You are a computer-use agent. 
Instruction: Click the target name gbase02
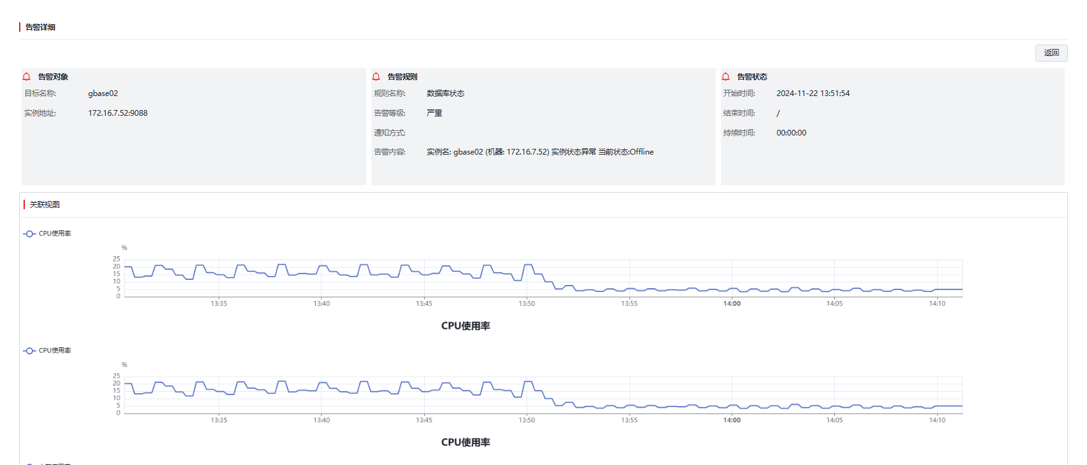[x=103, y=94]
